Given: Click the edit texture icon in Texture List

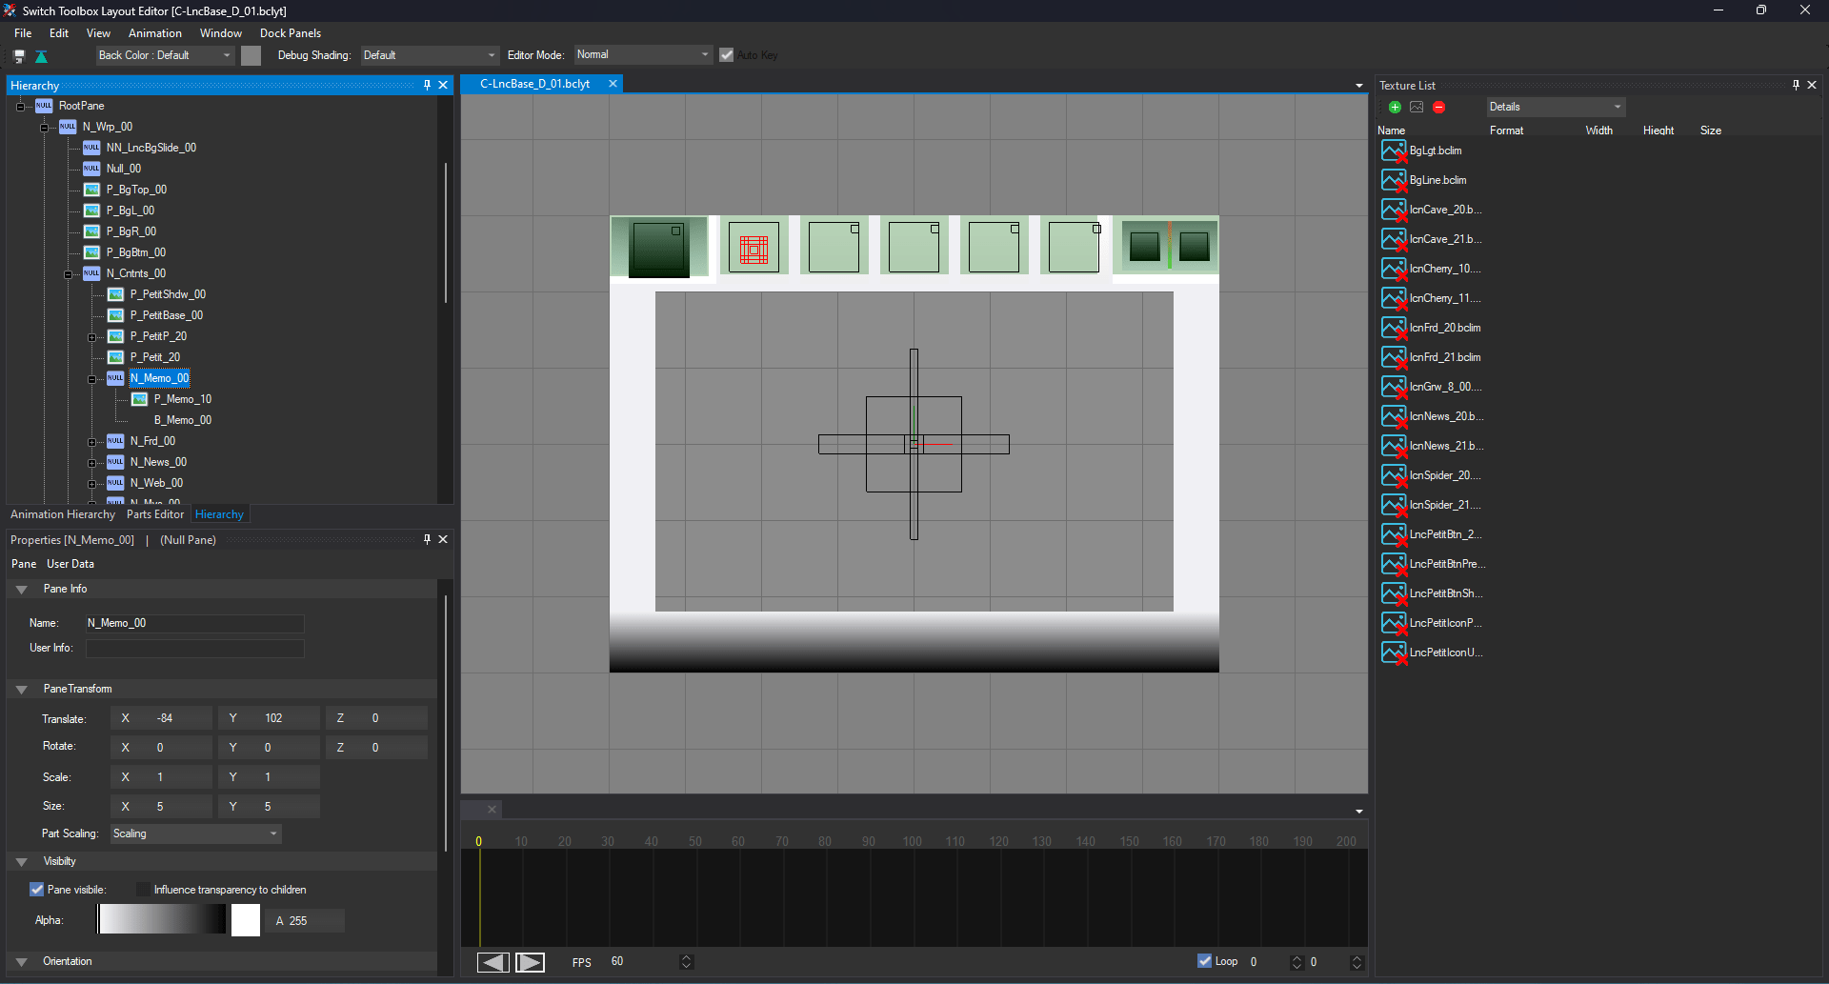Looking at the screenshot, I should (x=1417, y=107).
